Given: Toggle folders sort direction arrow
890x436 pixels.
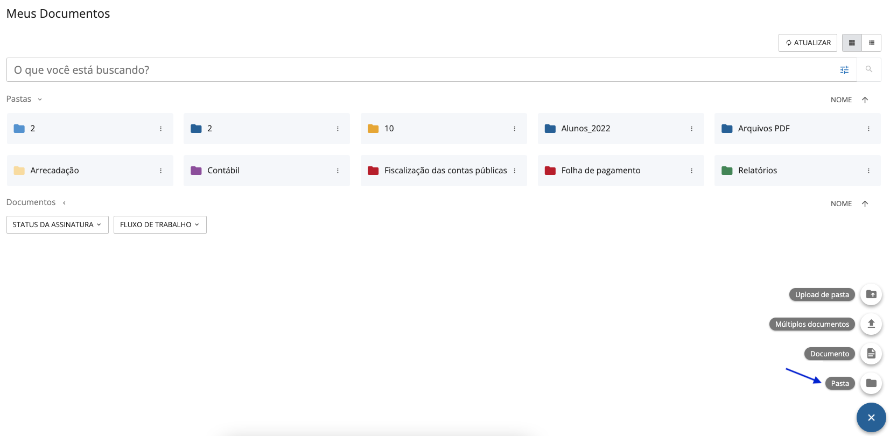Looking at the screenshot, I should click(865, 100).
